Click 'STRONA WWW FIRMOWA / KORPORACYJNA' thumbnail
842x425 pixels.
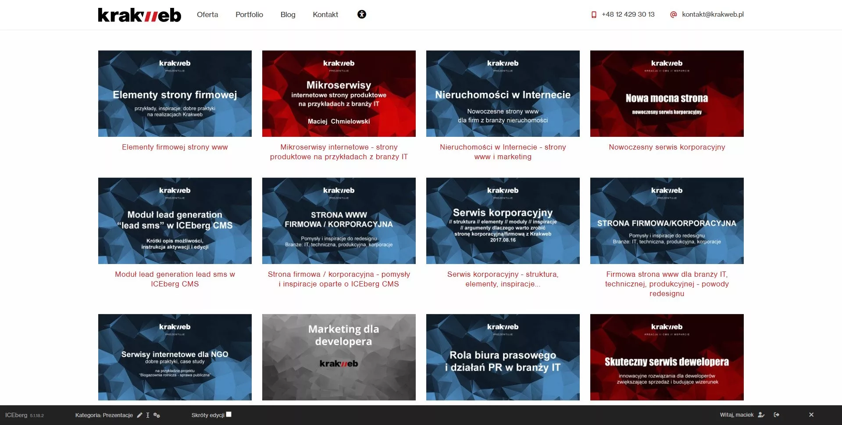pyautogui.click(x=339, y=221)
